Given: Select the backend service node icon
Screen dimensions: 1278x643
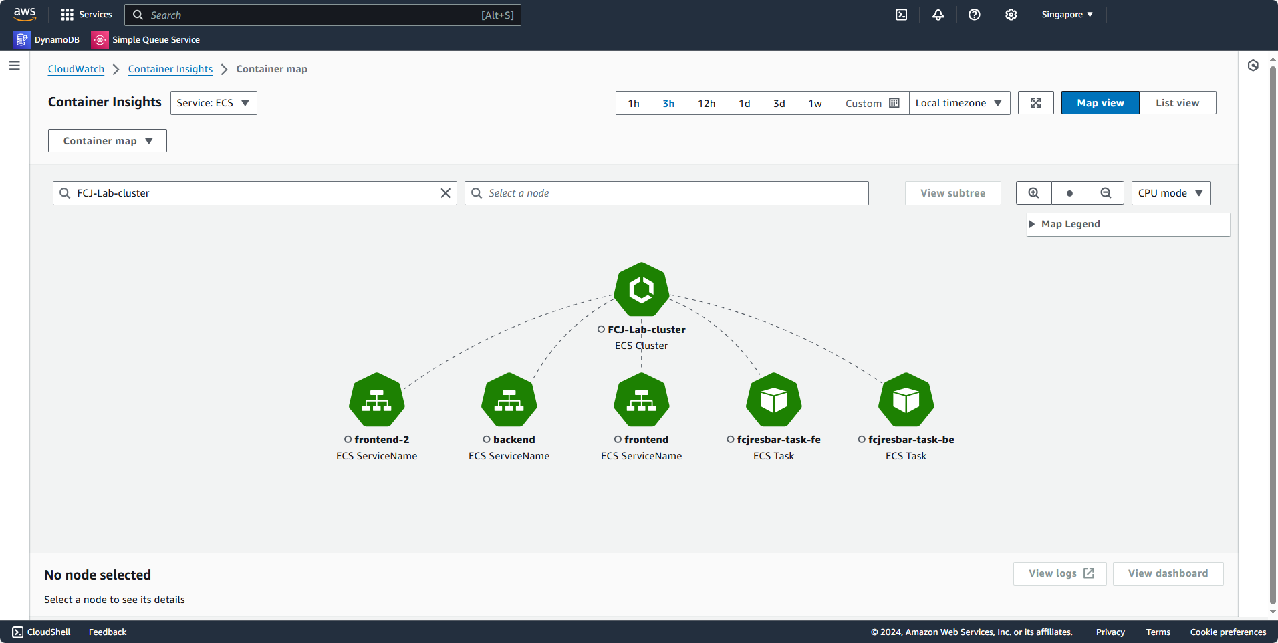Looking at the screenshot, I should 509,400.
